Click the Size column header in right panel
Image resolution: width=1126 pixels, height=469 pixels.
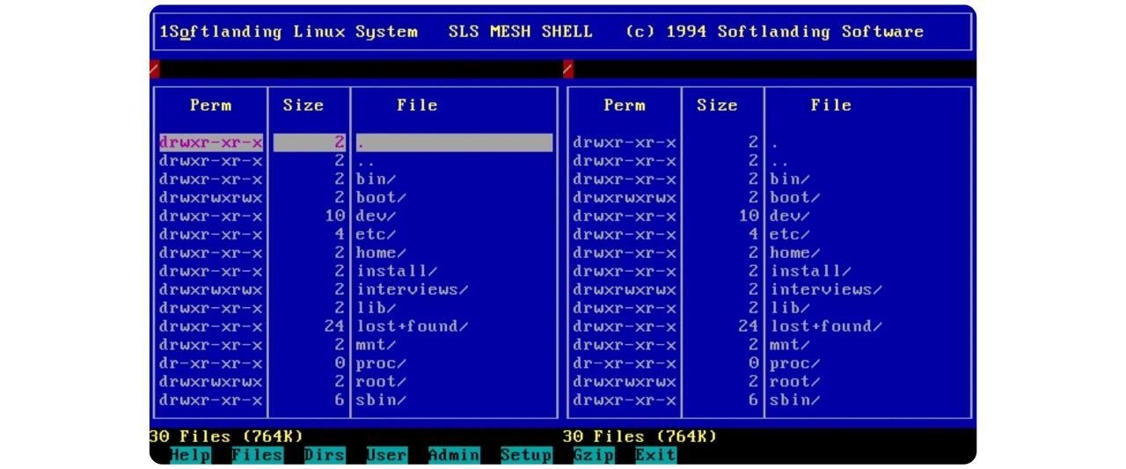pos(718,106)
